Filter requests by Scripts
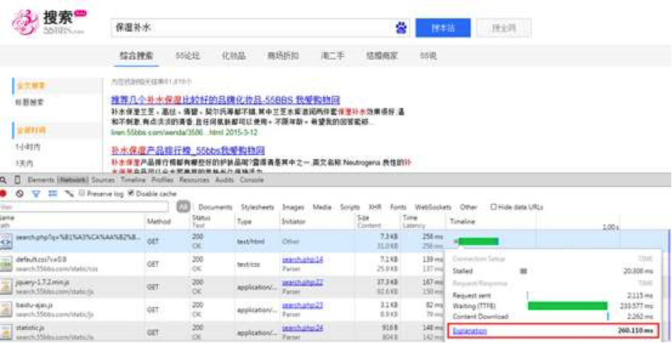The height and width of the screenshot is (343, 672). (x=350, y=207)
